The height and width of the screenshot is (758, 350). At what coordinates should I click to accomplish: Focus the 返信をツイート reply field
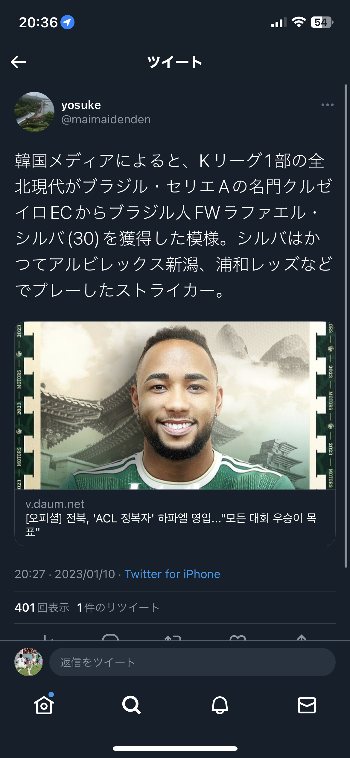(192, 662)
